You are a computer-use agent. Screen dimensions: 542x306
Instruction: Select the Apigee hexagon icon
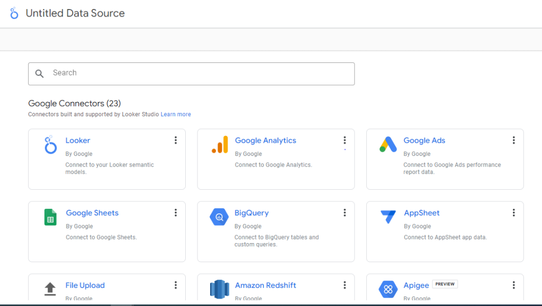pyautogui.click(x=388, y=289)
